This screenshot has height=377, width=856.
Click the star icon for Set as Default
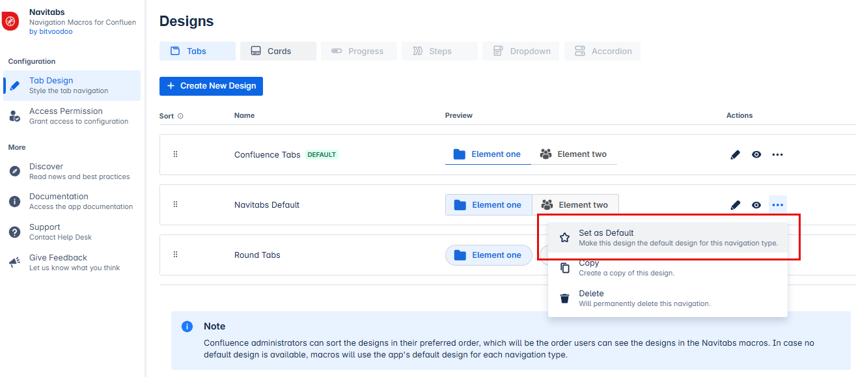(x=564, y=238)
